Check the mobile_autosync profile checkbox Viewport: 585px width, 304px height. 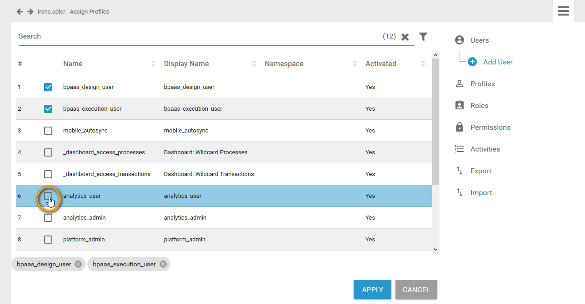point(48,131)
